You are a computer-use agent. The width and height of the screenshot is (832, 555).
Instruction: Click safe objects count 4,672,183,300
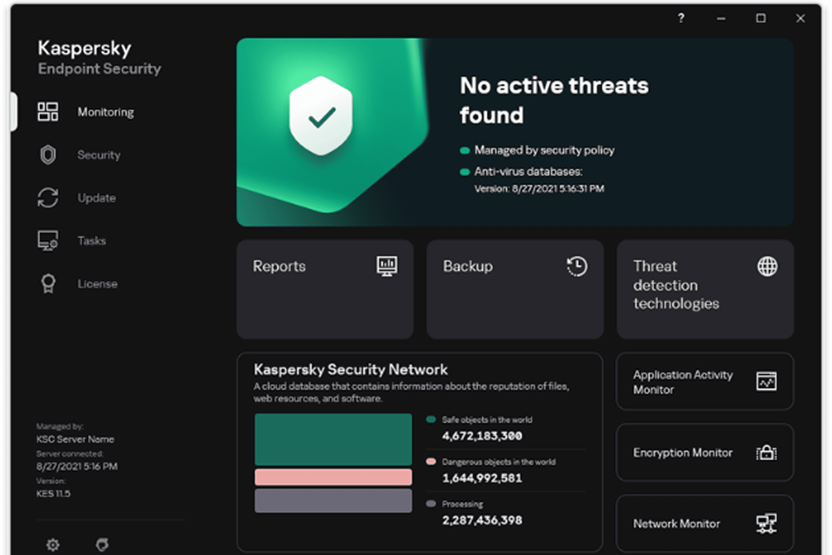tap(482, 436)
